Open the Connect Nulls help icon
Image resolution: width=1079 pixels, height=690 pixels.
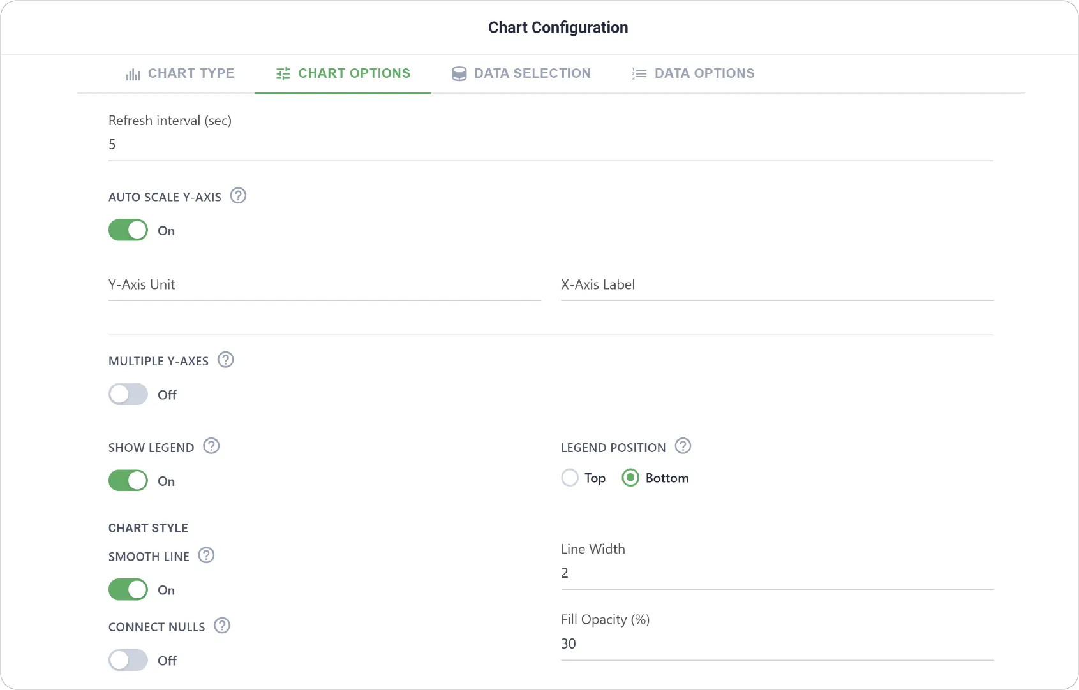[222, 626]
